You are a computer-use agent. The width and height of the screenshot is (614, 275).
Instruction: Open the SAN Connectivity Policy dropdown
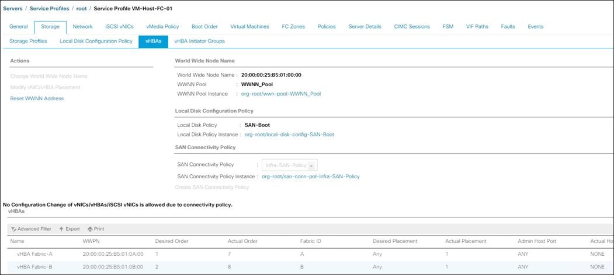[x=289, y=165]
